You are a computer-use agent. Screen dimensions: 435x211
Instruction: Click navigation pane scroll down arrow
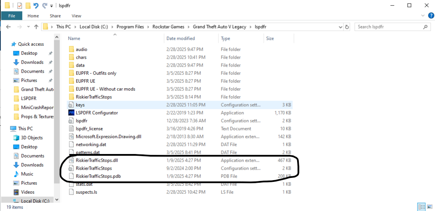click(x=57, y=200)
